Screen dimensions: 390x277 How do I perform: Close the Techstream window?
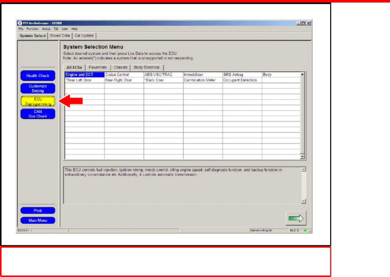click(x=309, y=23)
